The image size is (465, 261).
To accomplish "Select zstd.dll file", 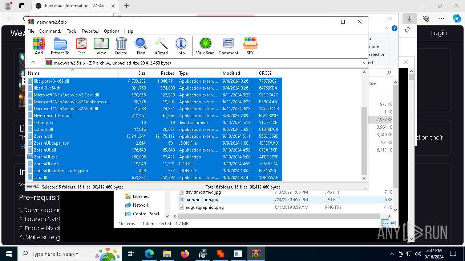I will coord(154,178).
